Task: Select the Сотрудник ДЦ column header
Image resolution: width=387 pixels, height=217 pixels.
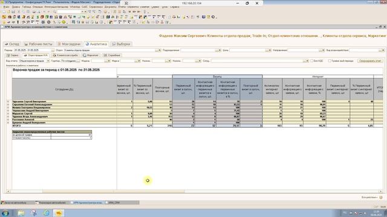Action: pyautogui.click(x=64, y=89)
